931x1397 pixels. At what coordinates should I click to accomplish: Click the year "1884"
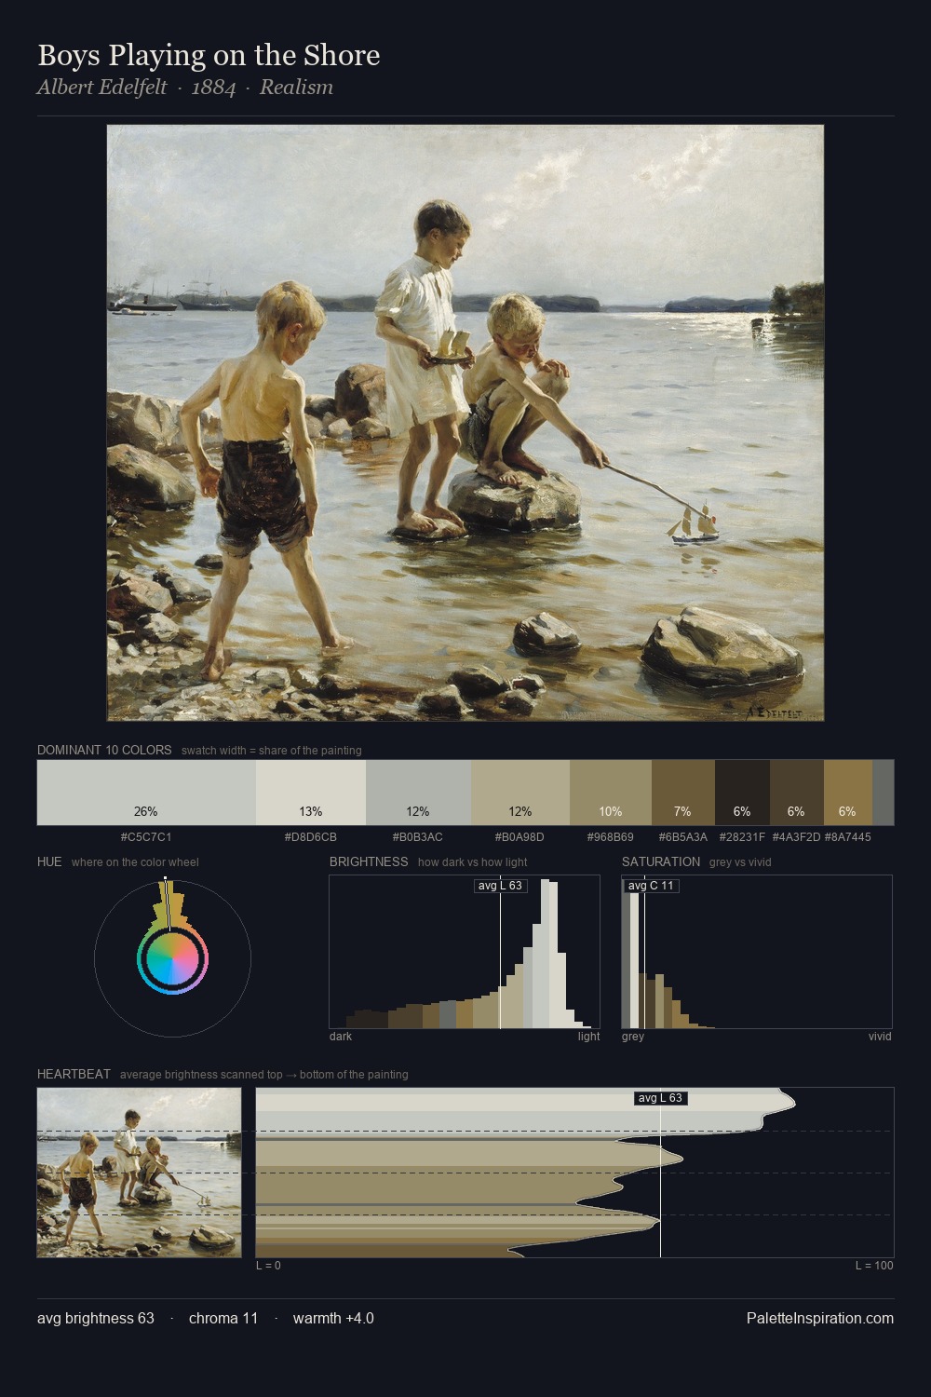213,88
